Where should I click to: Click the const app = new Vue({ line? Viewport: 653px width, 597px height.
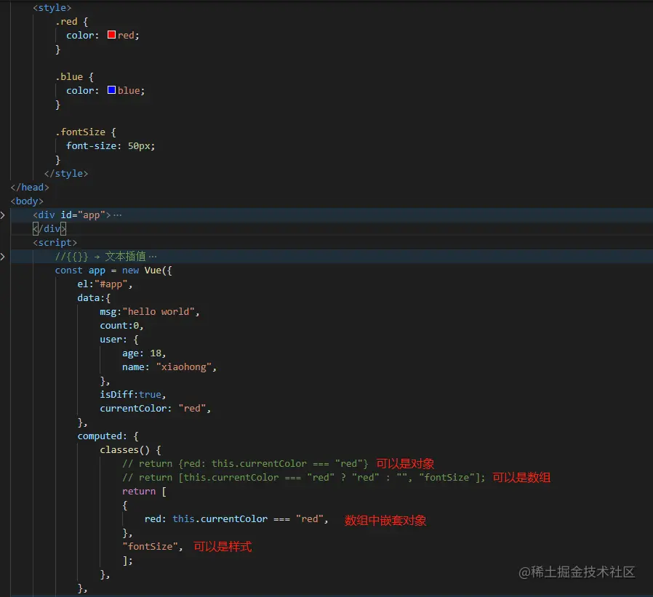[x=113, y=271]
